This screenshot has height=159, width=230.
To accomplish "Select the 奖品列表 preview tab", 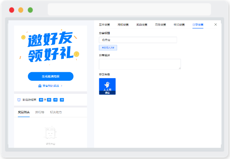I will click(x=24, y=112).
